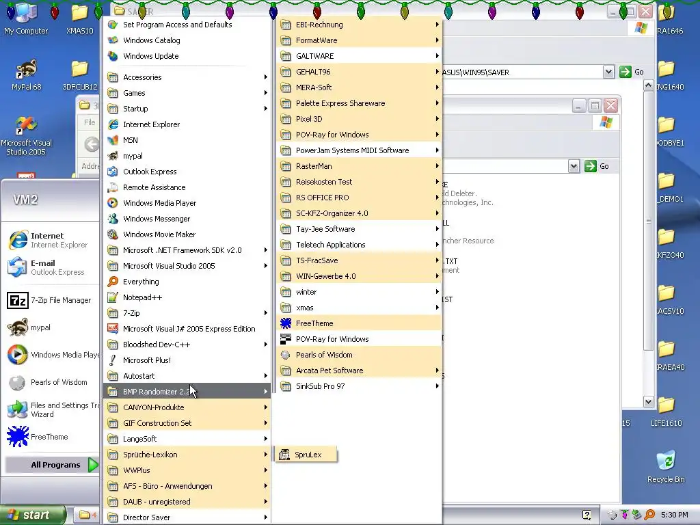Open Files and Settings Transfer Wizard
The image size is (700, 525).
[53, 409]
